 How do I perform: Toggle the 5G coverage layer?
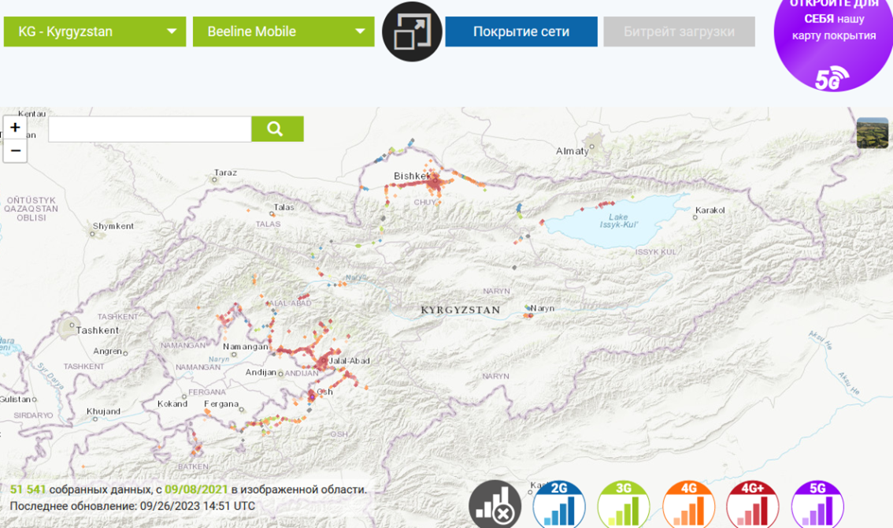(x=817, y=506)
